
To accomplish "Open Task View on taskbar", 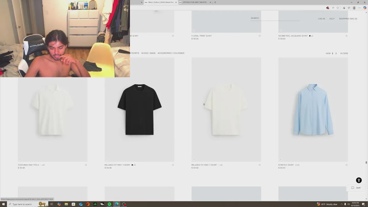I will (52, 204).
